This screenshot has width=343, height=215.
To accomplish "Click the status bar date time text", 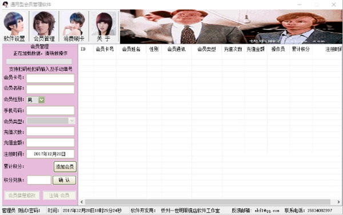I will coord(92,210).
